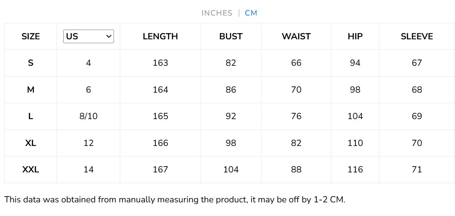Open the US size region dropdown

[x=89, y=37]
